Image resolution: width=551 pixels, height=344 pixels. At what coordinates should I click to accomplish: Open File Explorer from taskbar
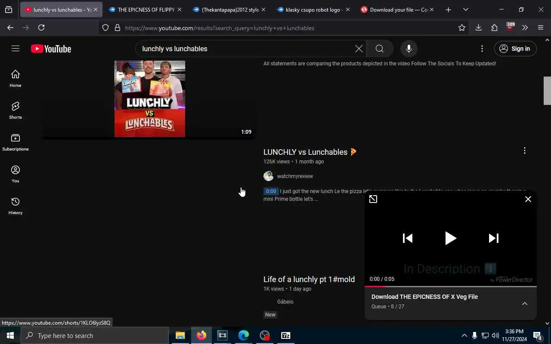tap(180, 335)
